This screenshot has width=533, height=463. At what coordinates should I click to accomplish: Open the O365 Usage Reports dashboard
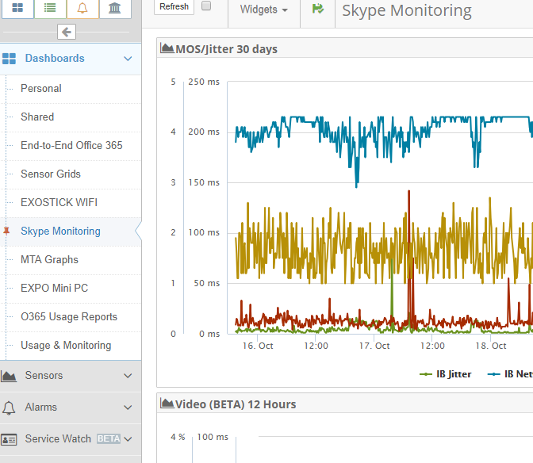(x=69, y=316)
